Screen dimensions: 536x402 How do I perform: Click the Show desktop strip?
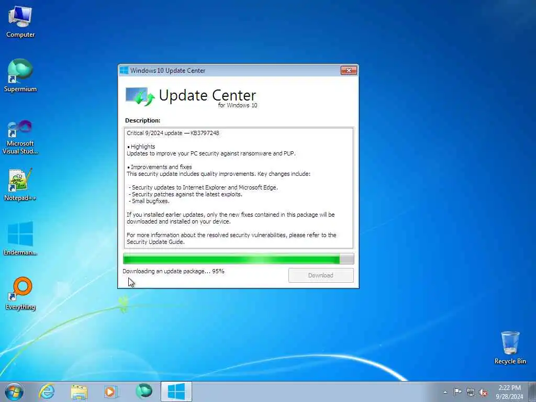coord(532,392)
